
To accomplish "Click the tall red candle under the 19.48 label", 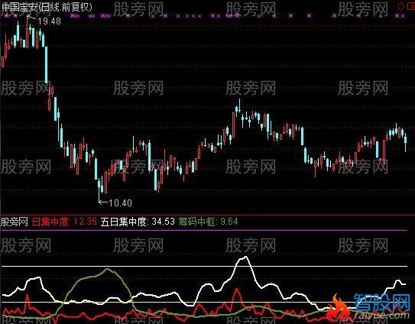I will point(27,32).
